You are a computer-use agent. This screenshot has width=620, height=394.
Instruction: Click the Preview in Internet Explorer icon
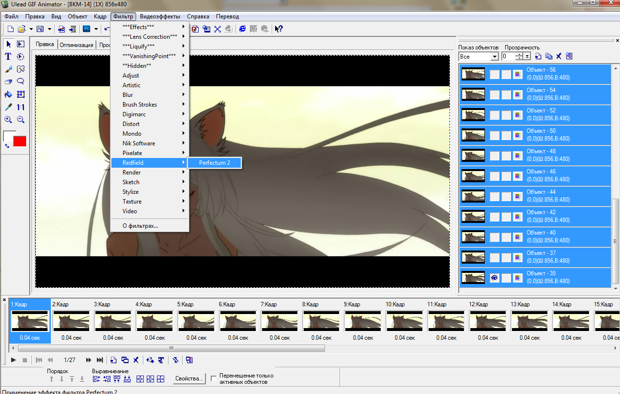coord(242,29)
